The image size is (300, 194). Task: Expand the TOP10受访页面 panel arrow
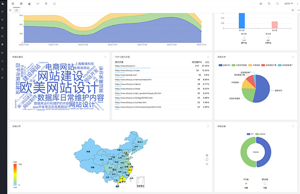coord(208,56)
